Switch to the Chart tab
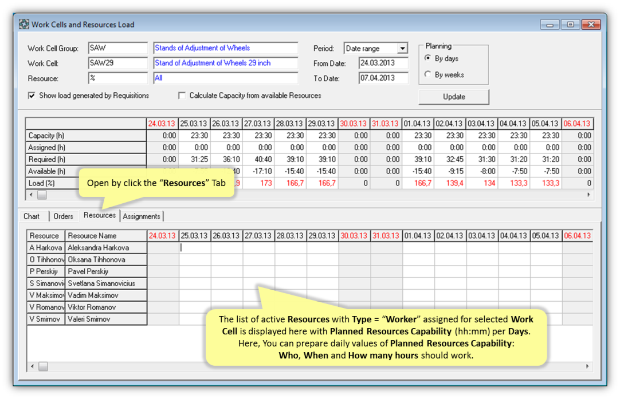This screenshot has height=399, width=620. [x=32, y=216]
